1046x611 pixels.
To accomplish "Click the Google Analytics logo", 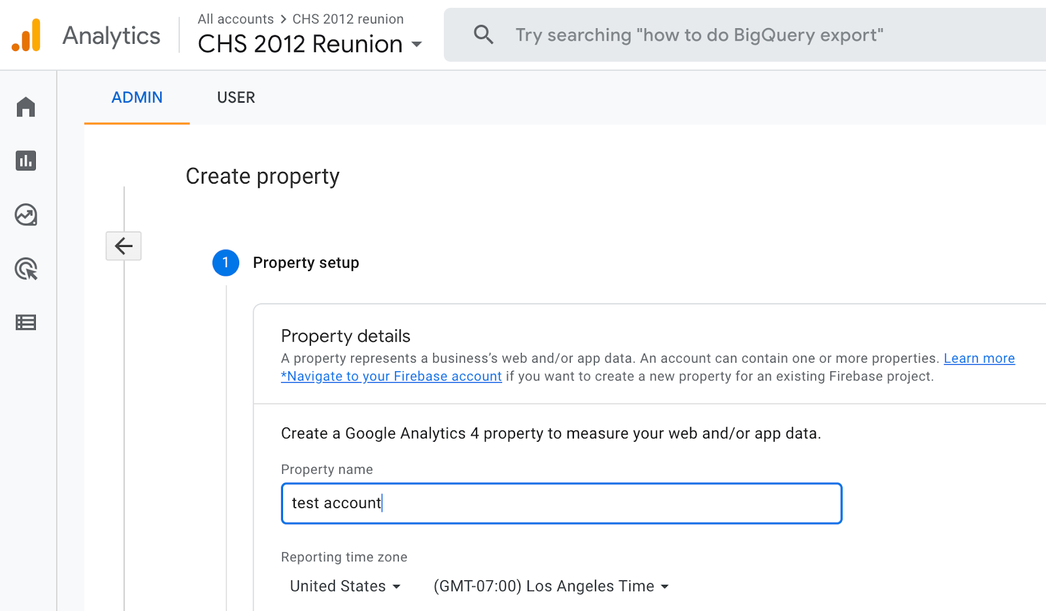I will click(26, 35).
